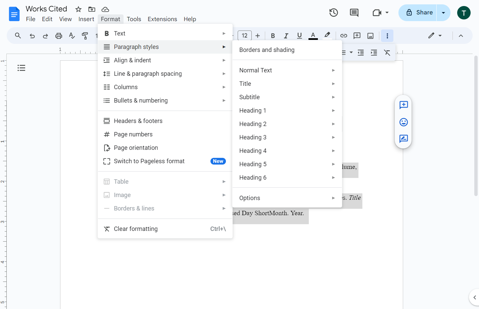Toggle underline formatting in toolbar
The width and height of the screenshot is (479, 309).
[299, 36]
